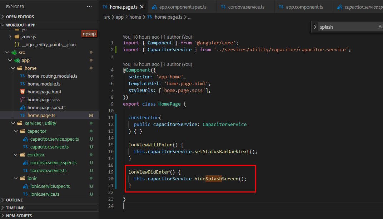Click the CapacitorService import on line 2
The width and height of the screenshot is (383, 219).
click(169, 49)
